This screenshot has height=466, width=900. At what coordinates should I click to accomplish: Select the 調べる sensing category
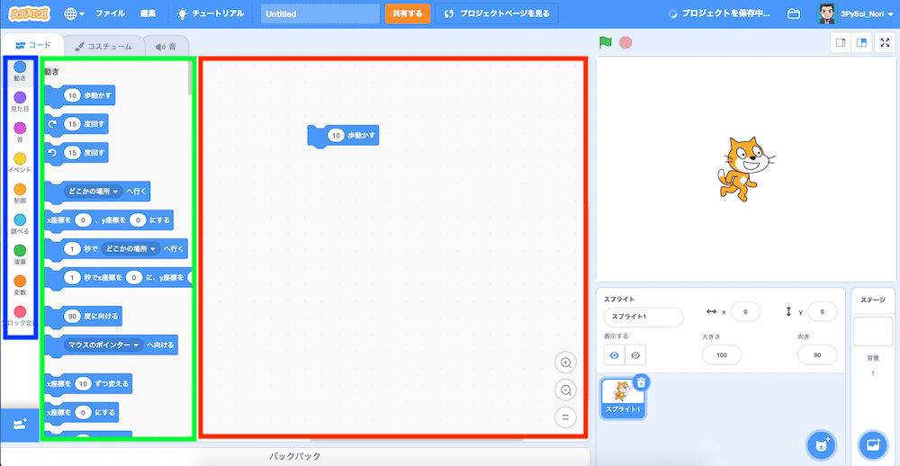click(20, 224)
